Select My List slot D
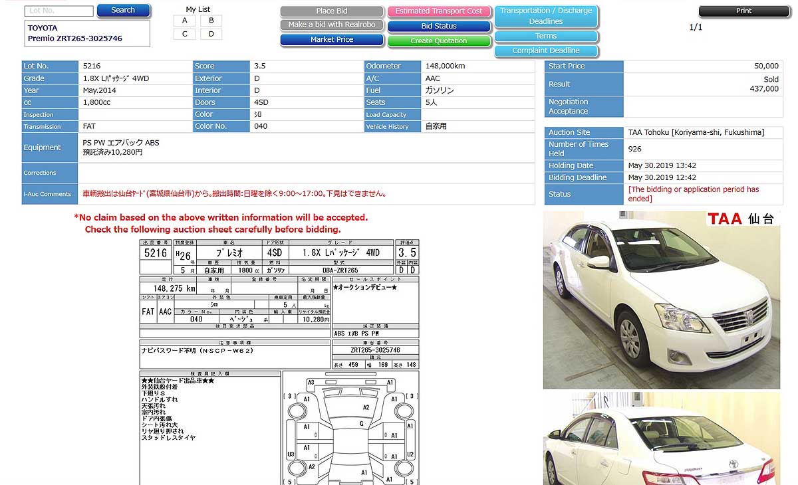This screenshot has width=798, height=485. coord(211,34)
